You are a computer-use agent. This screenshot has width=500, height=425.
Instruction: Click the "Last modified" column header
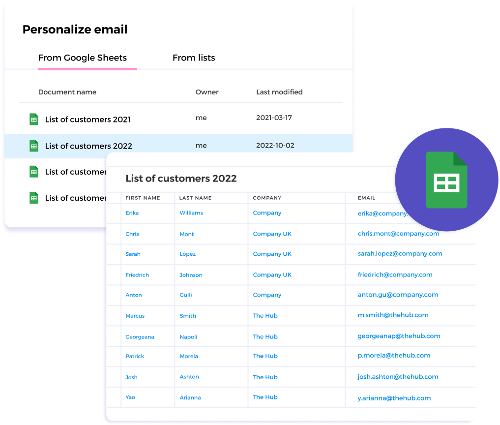point(279,92)
